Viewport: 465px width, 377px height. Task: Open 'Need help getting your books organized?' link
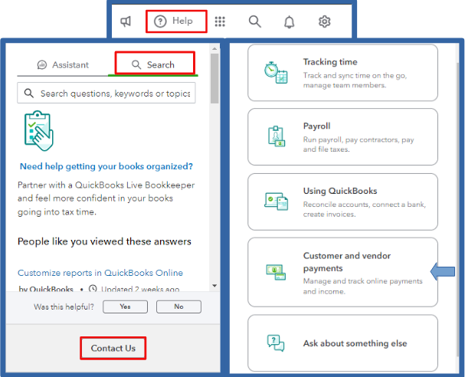pyautogui.click(x=106, y=166)
